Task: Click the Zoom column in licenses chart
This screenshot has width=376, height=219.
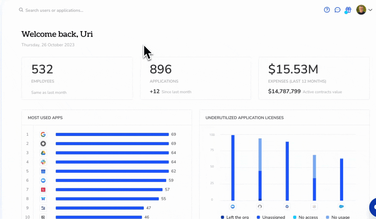Action: (233, 168)
